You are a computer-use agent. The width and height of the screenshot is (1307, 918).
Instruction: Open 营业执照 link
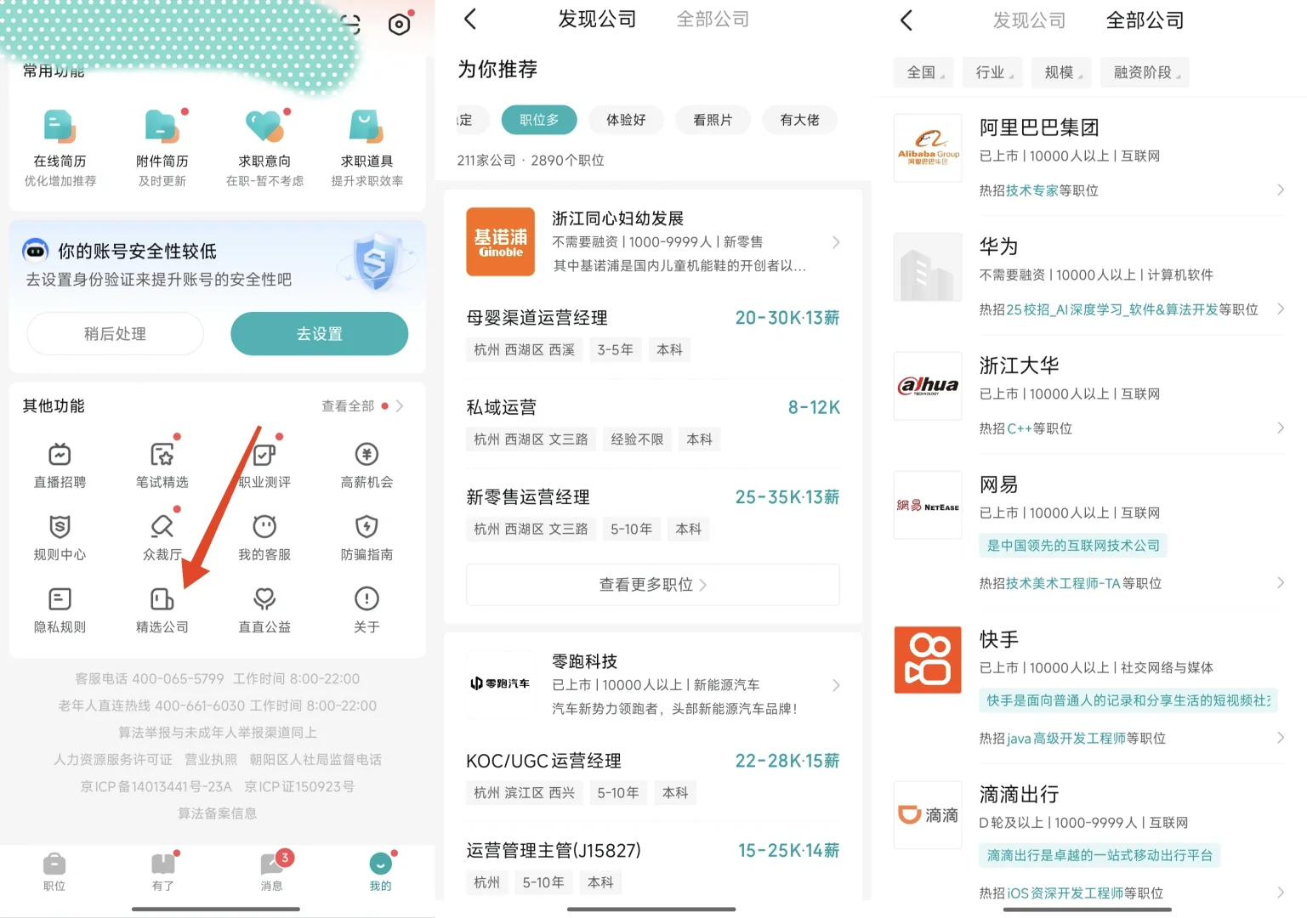pos(211,759)
